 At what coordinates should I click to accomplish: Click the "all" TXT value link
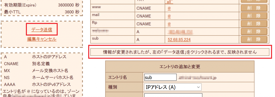coord(169,2)
